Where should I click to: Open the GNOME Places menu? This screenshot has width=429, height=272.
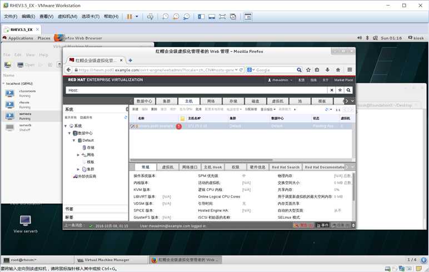[x=44, y=38]
